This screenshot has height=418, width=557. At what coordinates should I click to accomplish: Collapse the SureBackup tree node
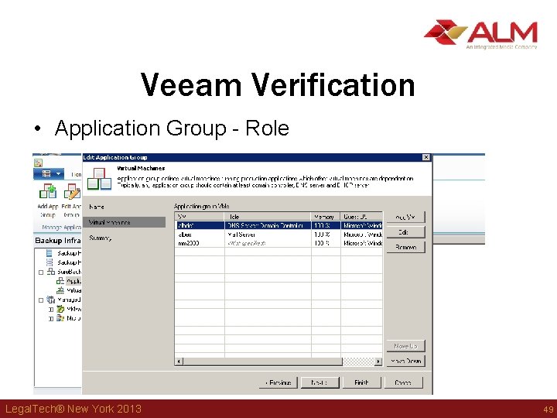coord(41,272)
